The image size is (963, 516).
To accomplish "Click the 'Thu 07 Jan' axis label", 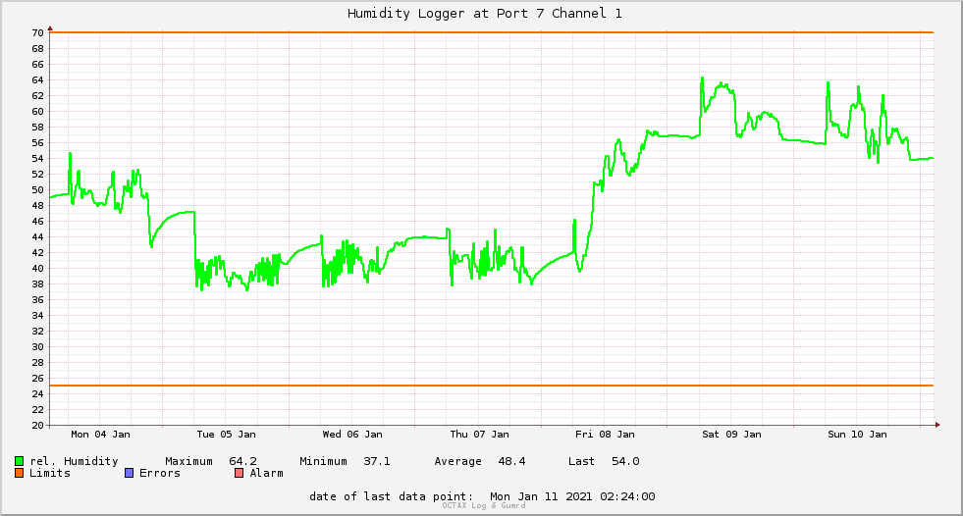I will tap(480, 435).
